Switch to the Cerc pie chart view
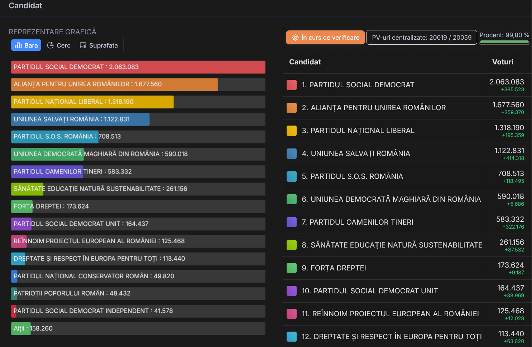The width and height of the screenshot is (532, 347). (x=59, y=45)
